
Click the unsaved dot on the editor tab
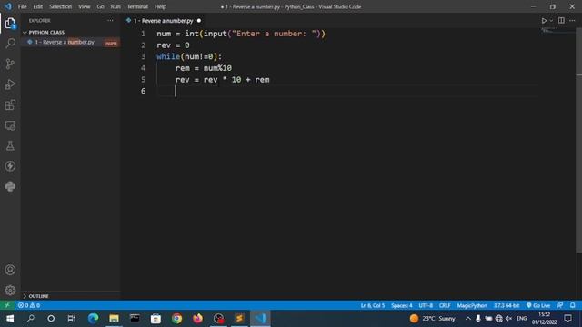(199, 21)
